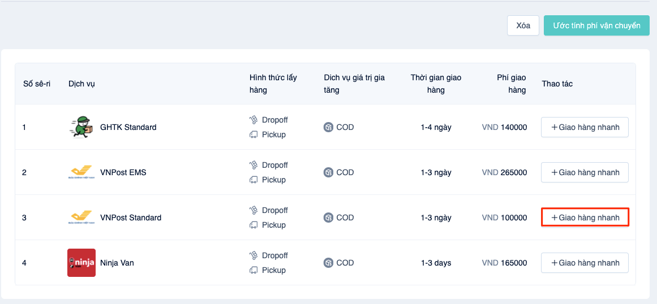Click the COD icon in Ninja Van row

[328, 263]
